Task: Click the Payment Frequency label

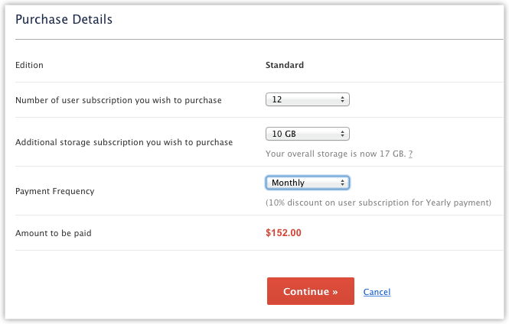Action: [54, 191]
